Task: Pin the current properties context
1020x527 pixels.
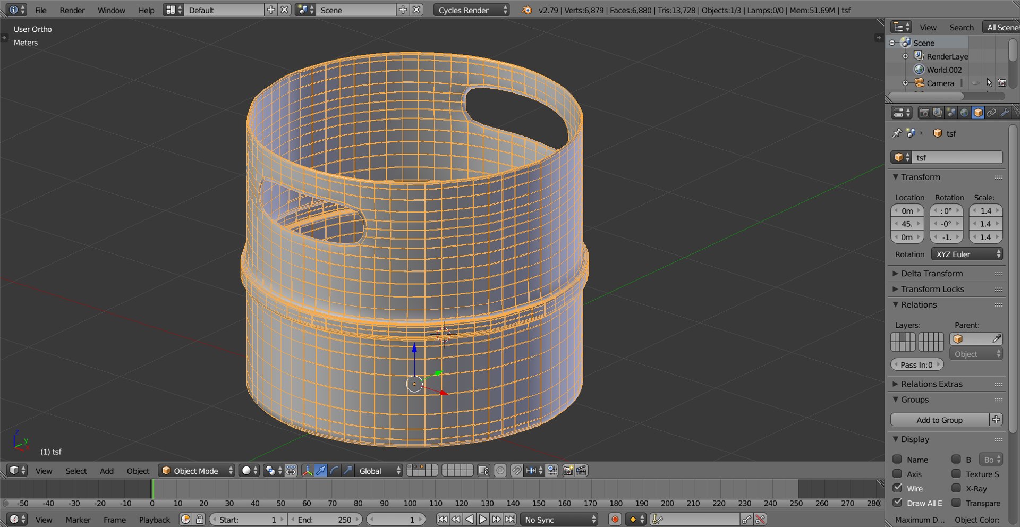Action: (897, 133)
